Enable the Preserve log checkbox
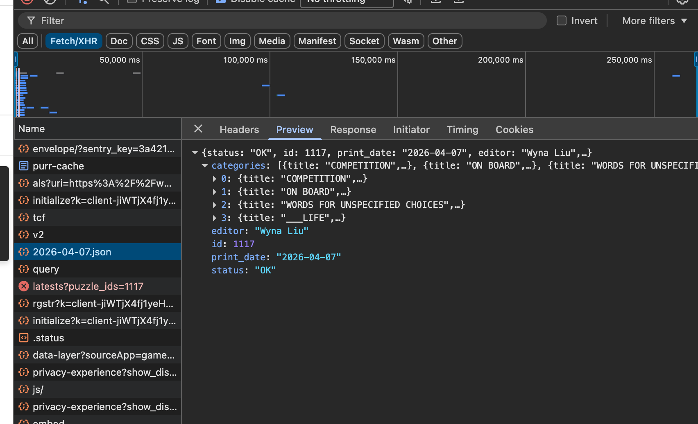Screen dimensions: 698x424 pyautogui.click(x=131, y=1)
